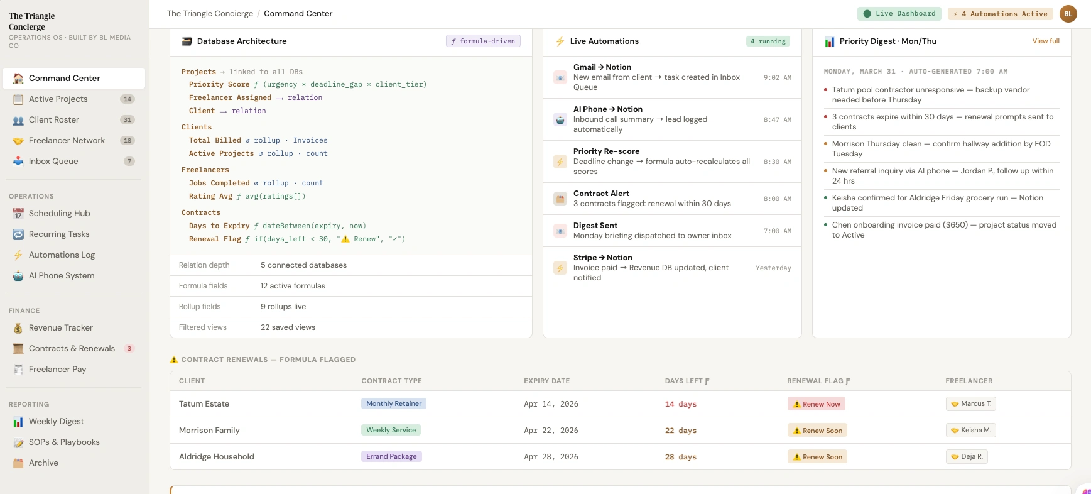Click the Automations Log lightning icon
The image size is (1091, 494).
18,255
